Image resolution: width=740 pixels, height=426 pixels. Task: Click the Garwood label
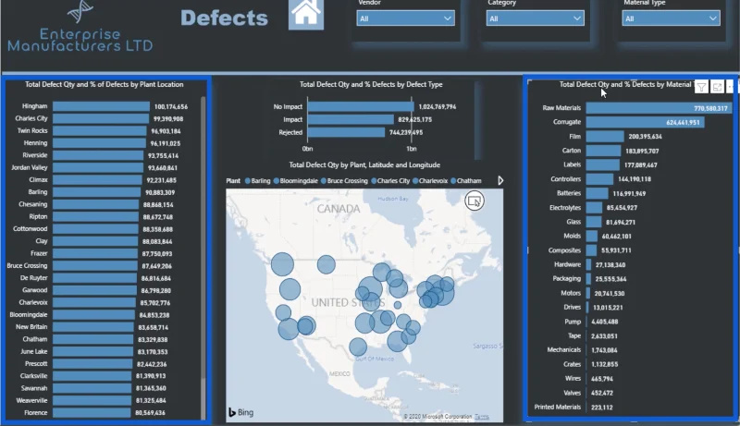[35, 290]
